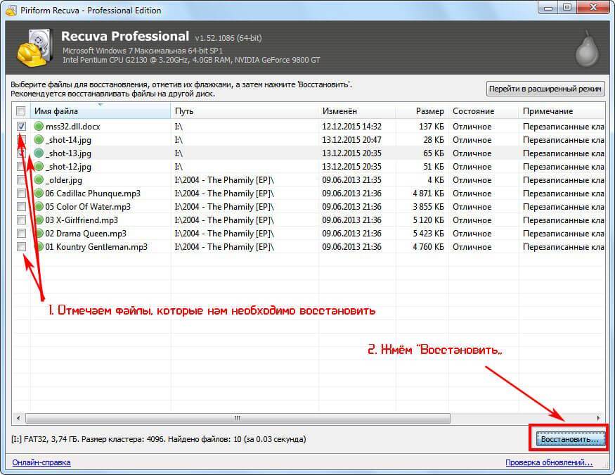Click green status icon next to mss32.dll.docx

pyautogui.click(x=39, y=127)
